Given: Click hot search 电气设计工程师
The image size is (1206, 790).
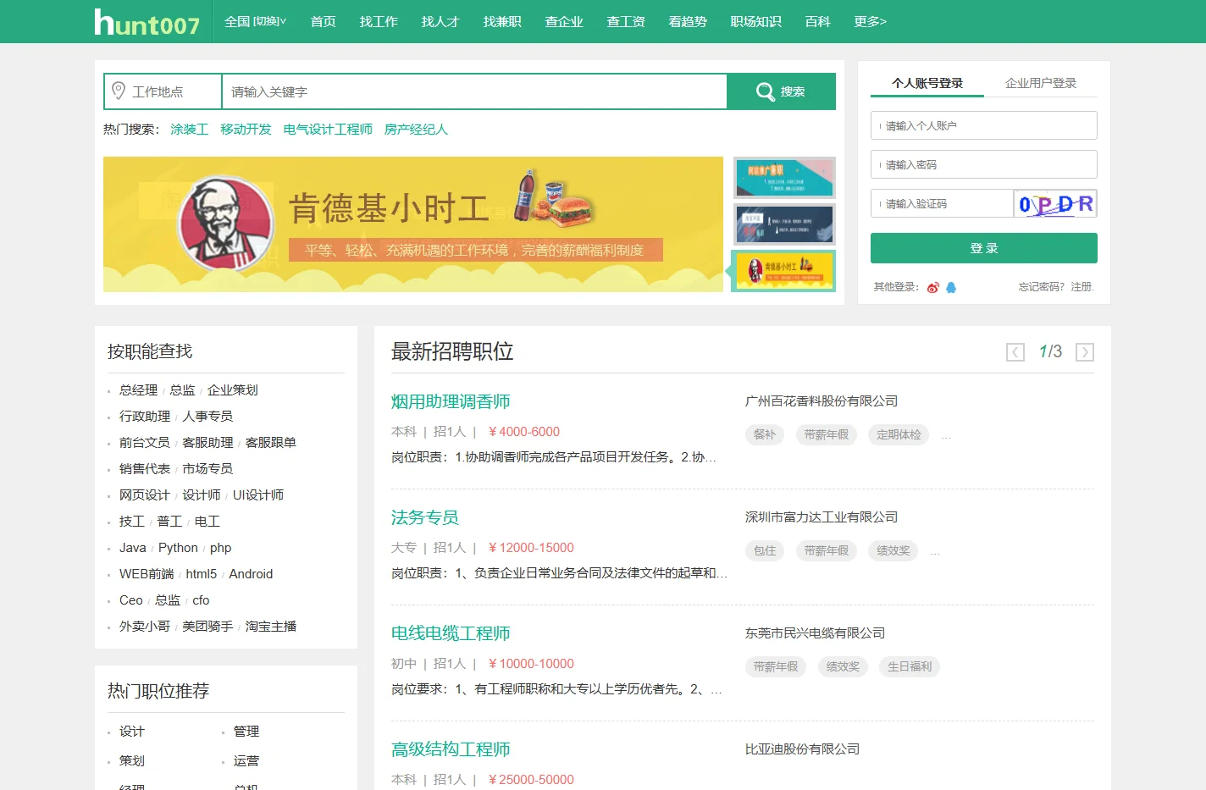Looking at the screenshot, I should click(x=328, y=130).
